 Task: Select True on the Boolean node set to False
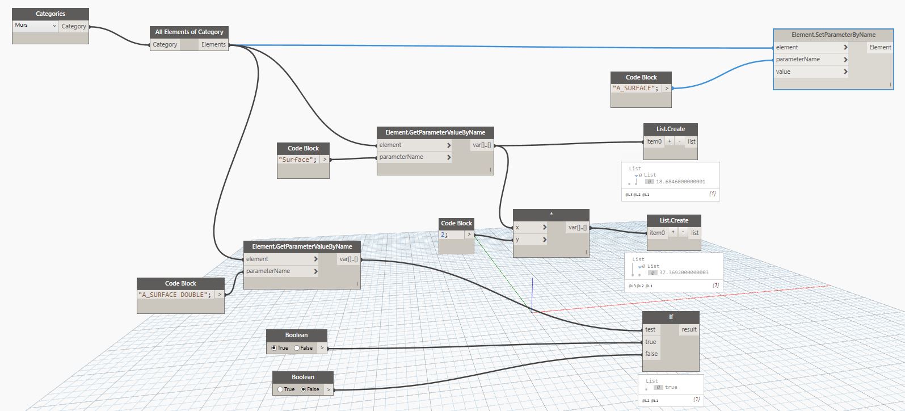pyautogui.click(x=280, y=389)
